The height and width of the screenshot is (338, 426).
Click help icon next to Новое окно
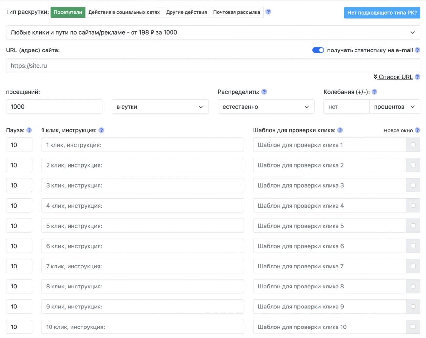(417, 130)
